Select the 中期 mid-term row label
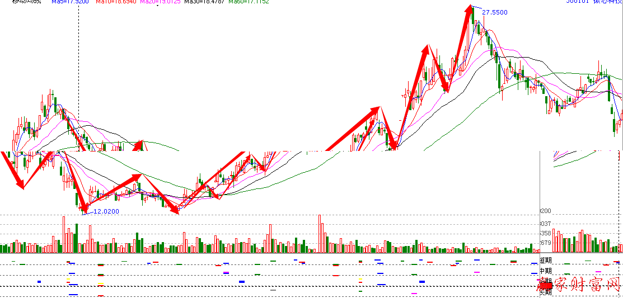This screenshot has width=623, height=298. (545, 271)
